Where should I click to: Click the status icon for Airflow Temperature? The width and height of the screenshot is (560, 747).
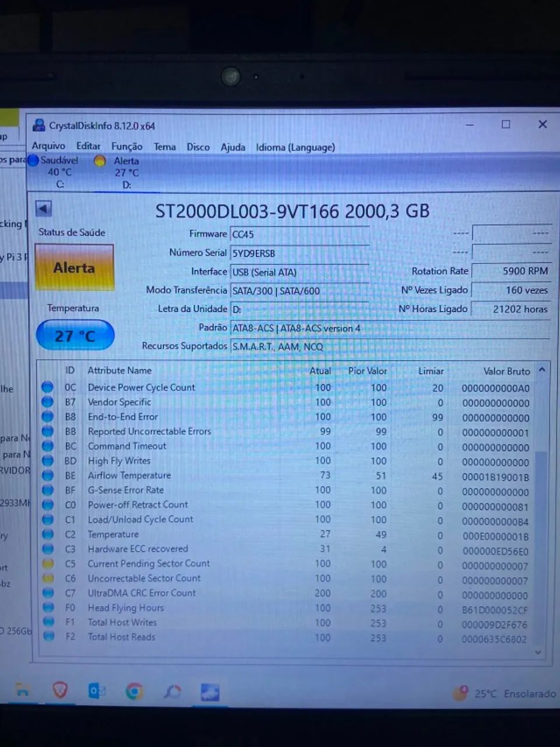click(48, 475)
